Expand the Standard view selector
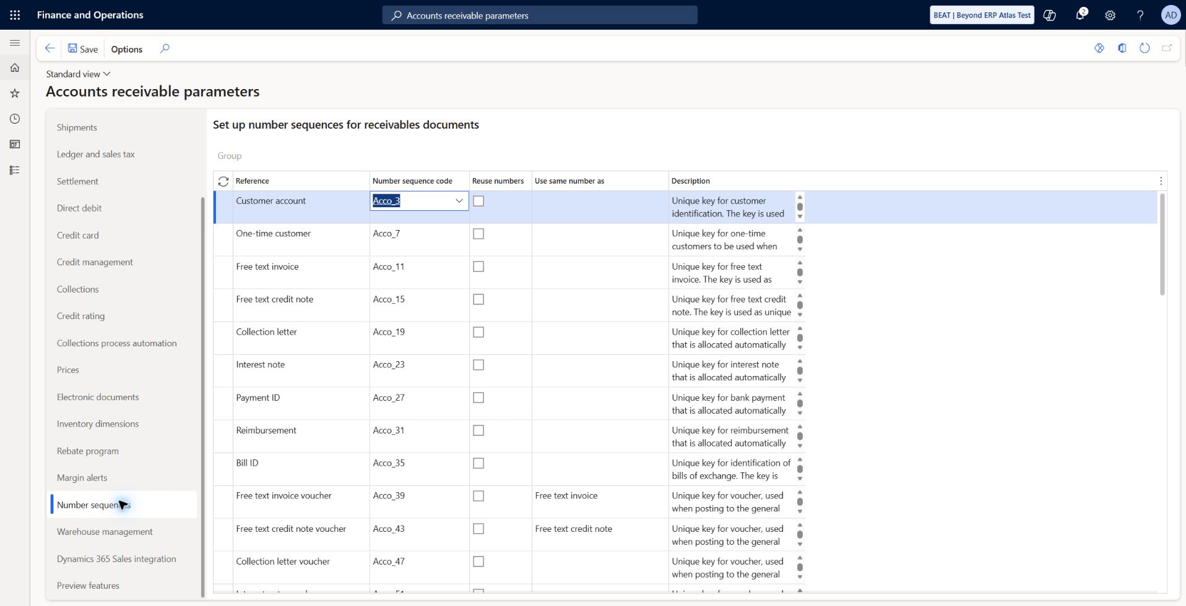1186x606 pixels. pyautogui.click(x=78, y=74)
